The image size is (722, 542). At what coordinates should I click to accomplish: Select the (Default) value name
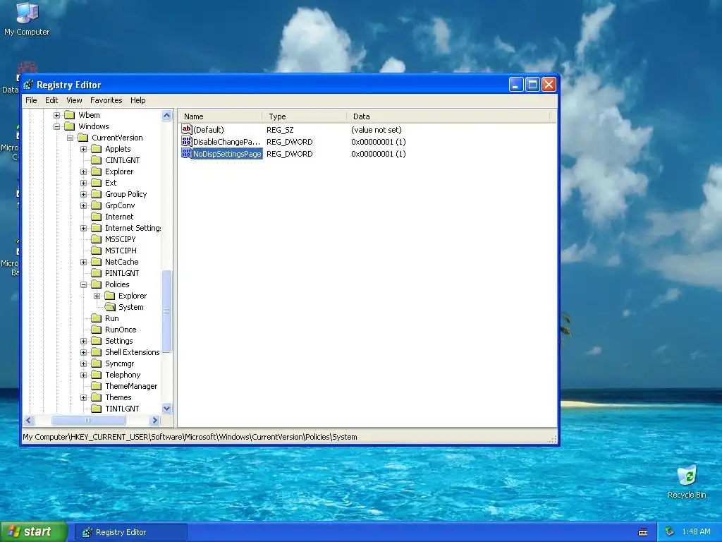click(209, 130)
